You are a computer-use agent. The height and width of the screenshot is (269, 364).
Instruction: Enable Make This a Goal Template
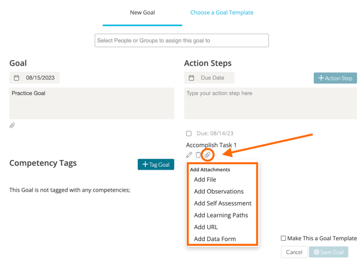283,238
